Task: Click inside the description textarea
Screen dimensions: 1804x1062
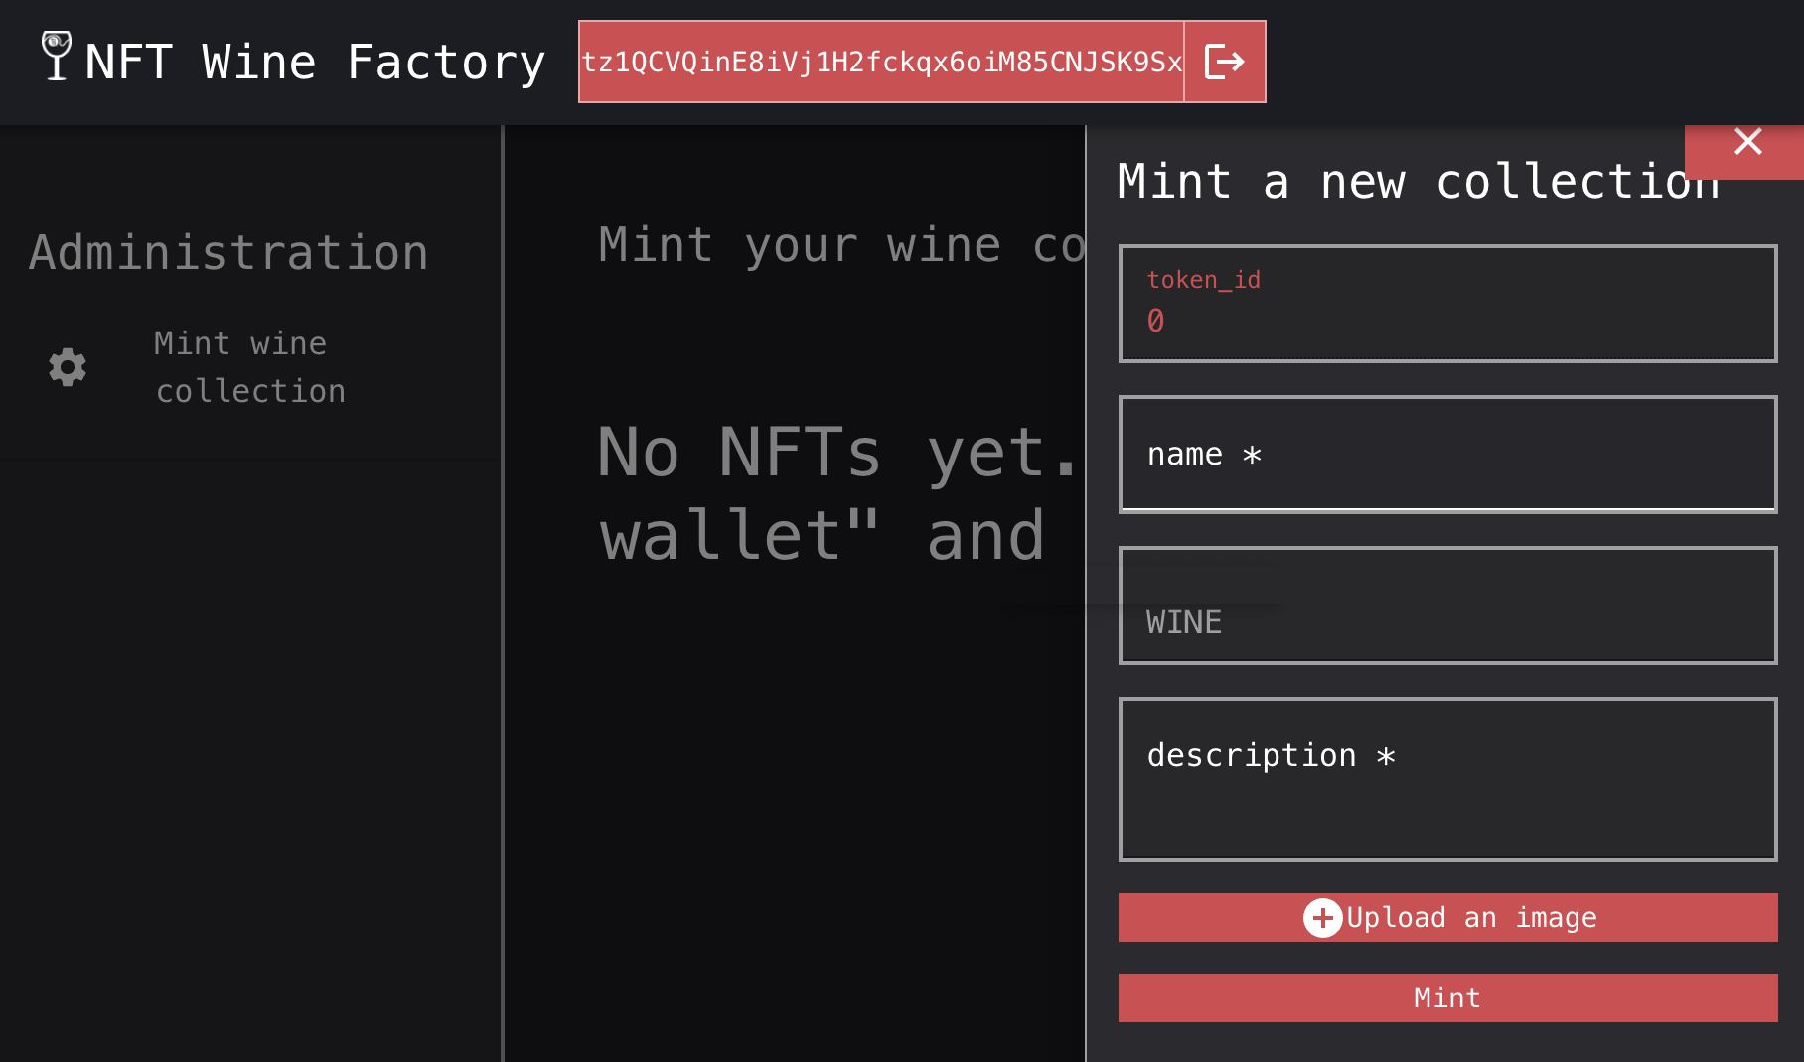Action: [1445, 779]
